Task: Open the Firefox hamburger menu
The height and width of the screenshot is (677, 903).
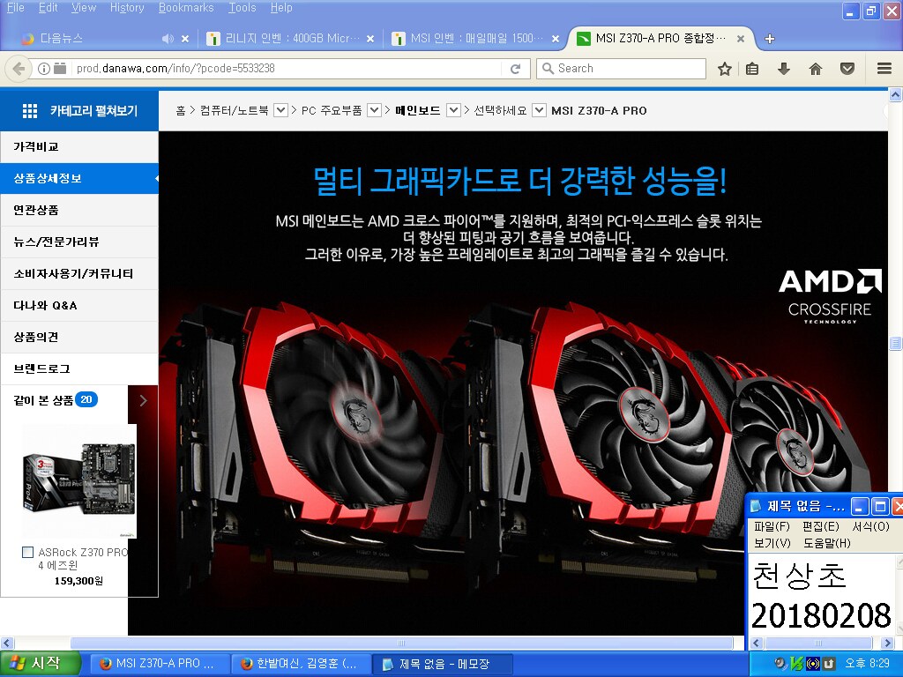Action: [884, 69]
